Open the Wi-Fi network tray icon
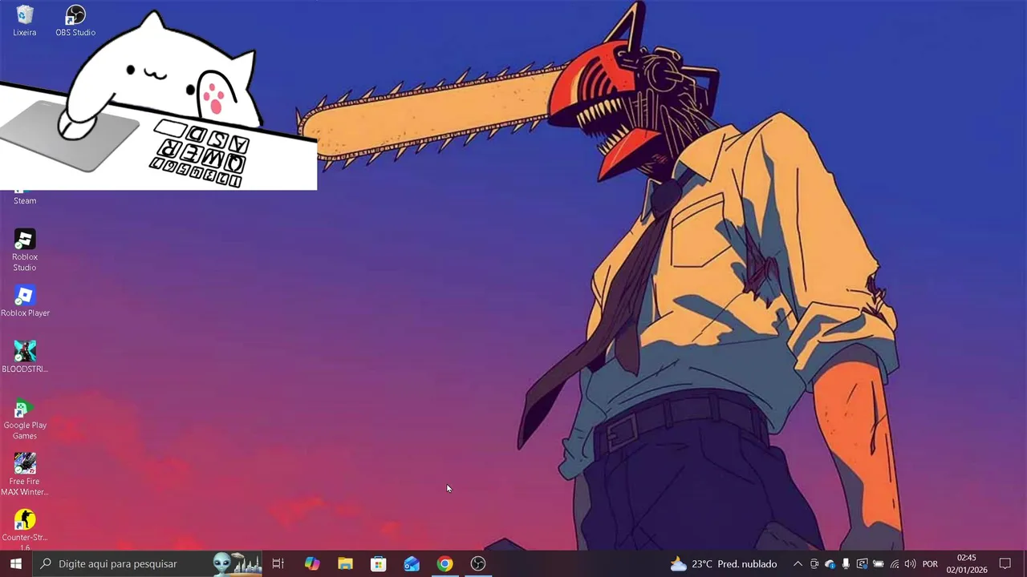Image resolution: width=1027 pixels, height=577 pixels. pos(894,564)
